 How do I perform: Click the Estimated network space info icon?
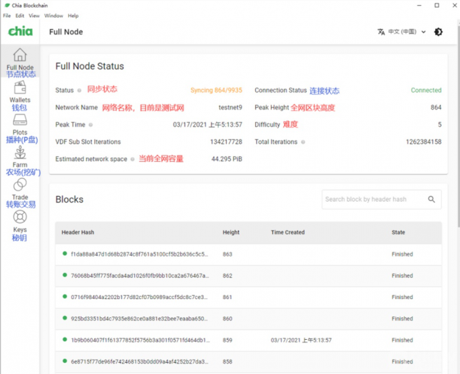pyautogui.click(x=133, y=159)
